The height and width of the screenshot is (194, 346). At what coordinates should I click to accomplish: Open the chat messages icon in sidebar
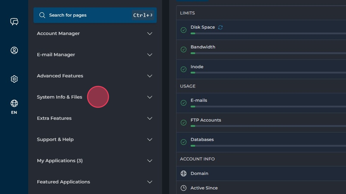(x=14, y=22)
